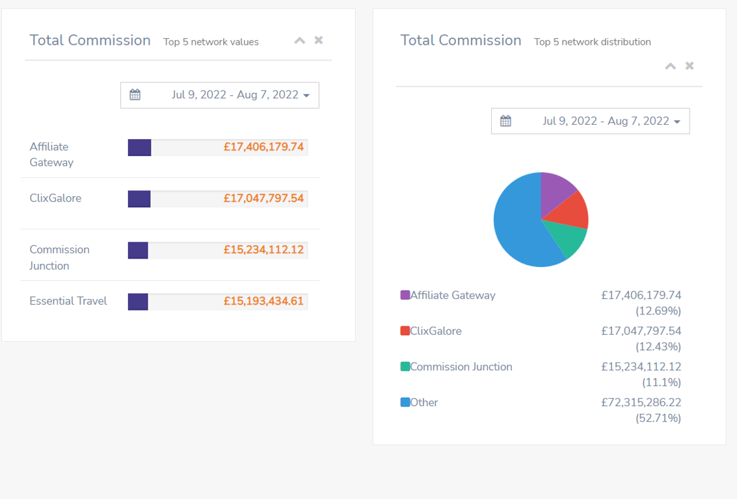The image size is (737, 499).
Task: Click the red swatch next to ClixGalore
Action: click(405, 330)
